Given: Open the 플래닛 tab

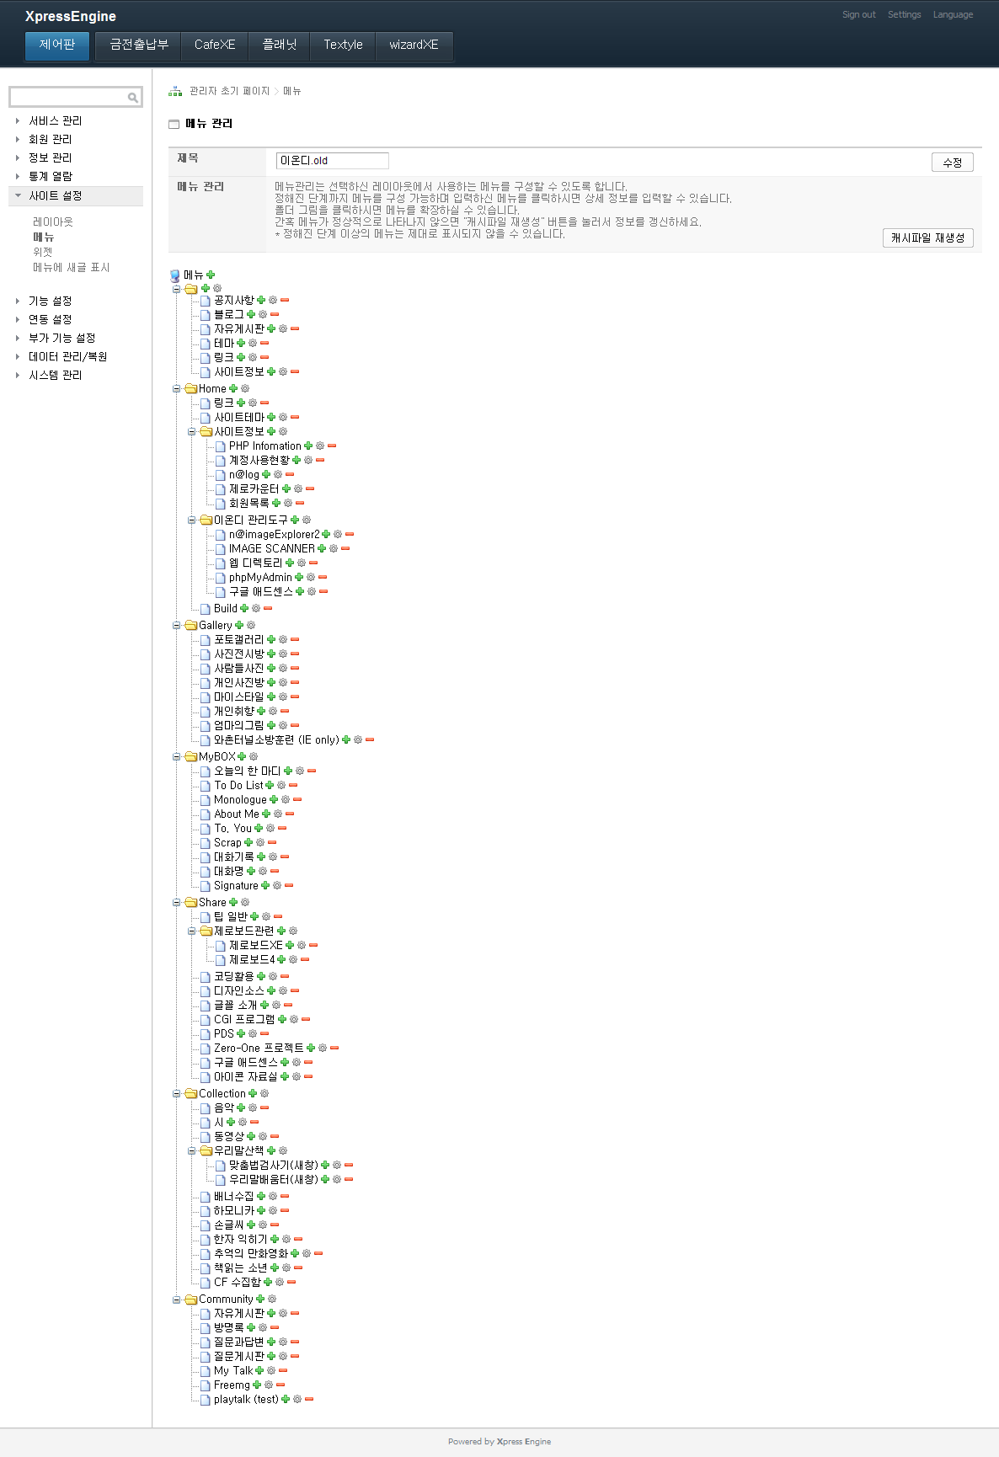Looking at the screenshot, I should tap(280, 45).
